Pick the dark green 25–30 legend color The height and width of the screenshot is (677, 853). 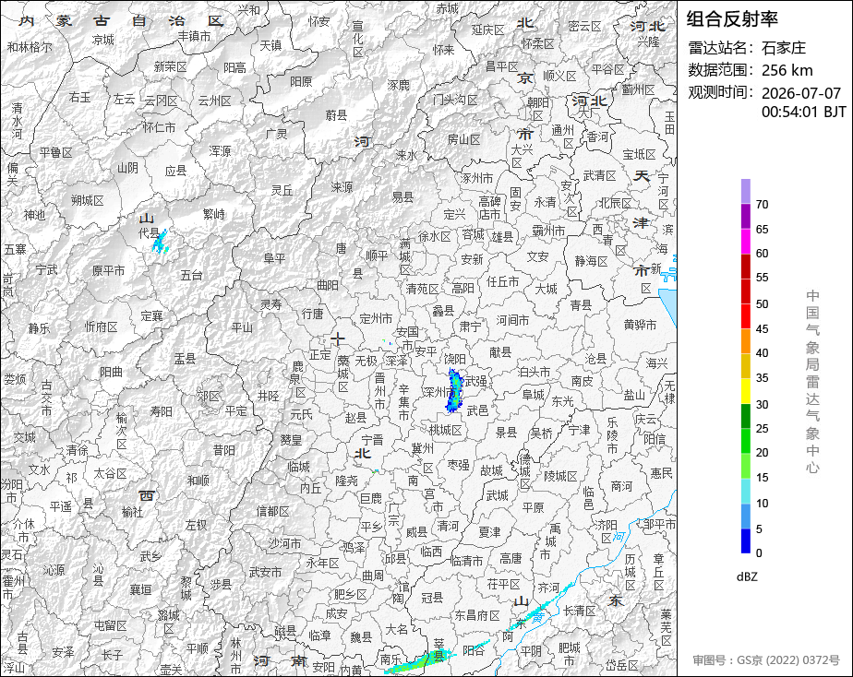point(745,416)
